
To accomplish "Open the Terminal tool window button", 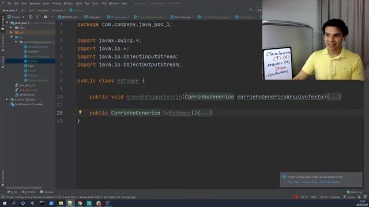I will pos(47,192).
